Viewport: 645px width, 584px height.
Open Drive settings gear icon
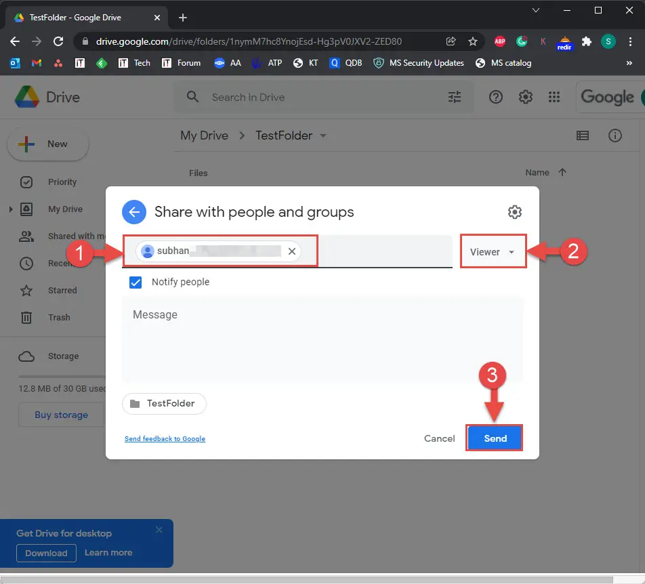coord(525,97)
